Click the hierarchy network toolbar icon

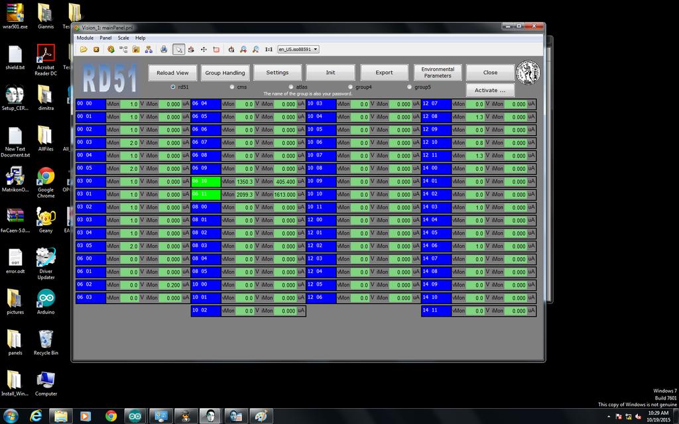[x=149, y=49]
